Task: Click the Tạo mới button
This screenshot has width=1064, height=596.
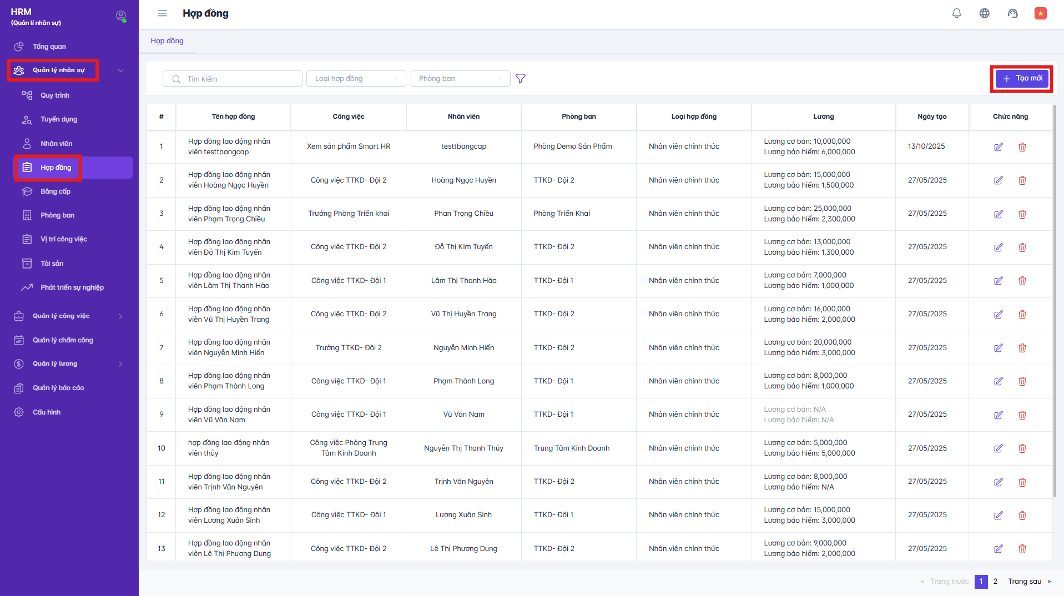Action: [x=1021, y=79]
